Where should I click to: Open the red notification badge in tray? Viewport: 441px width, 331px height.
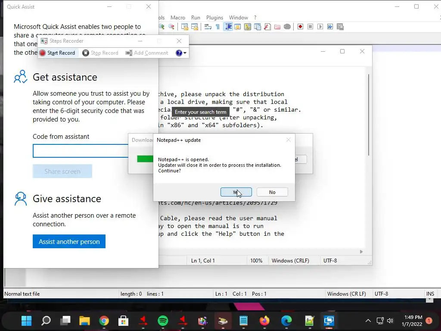(x=429, y=321)
